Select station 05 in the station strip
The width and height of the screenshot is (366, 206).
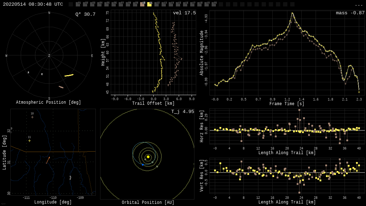tap(107, 4)
